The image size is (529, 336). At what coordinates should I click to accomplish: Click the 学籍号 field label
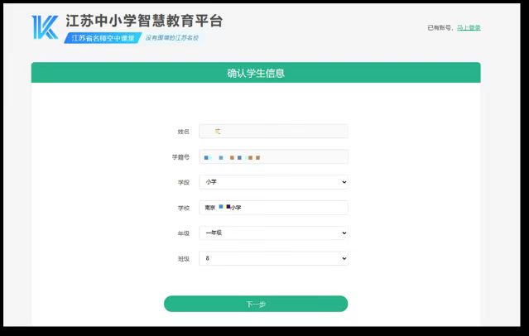point(180,157)
